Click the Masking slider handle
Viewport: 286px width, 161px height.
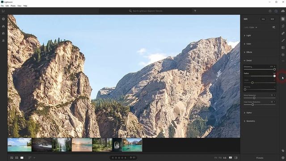click(x=245, y=89)
